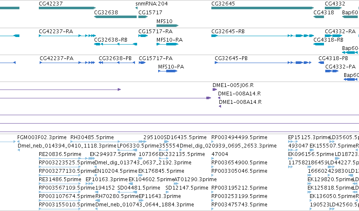Open protein CG4318-PB
Viewport: 359px width, 211px height.
tap(333, 58)
